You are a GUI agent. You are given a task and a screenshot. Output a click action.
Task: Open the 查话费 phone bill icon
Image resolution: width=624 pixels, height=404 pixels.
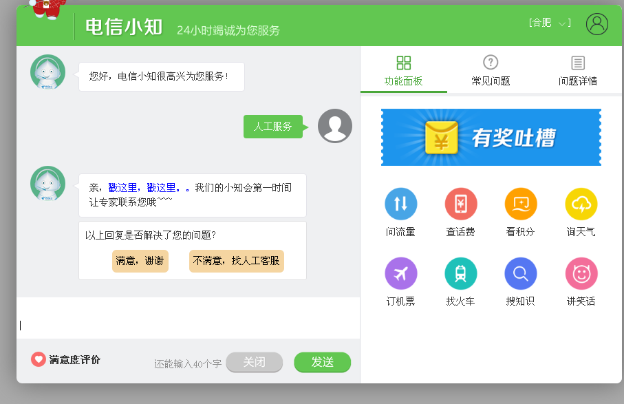[461, 204]
